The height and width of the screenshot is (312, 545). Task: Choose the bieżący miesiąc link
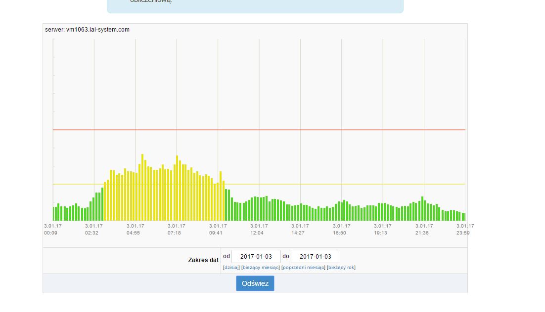tap(261, 268)
